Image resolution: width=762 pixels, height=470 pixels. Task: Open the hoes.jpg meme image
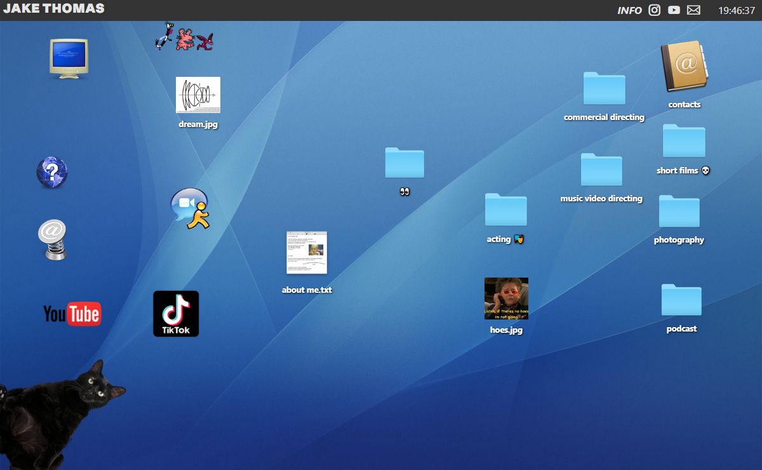[506, 299]
